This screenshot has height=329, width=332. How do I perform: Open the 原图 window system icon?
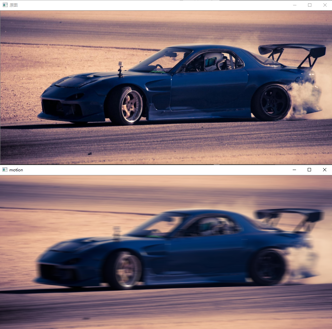click(5, 5)
